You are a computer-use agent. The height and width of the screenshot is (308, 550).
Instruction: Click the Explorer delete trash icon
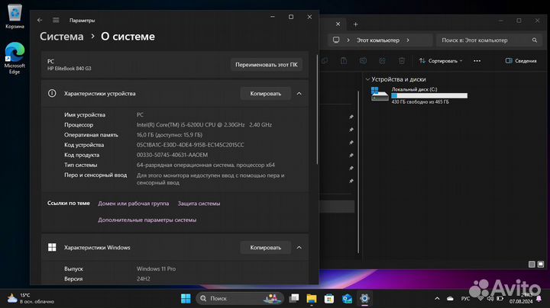(x=402, y=61)
